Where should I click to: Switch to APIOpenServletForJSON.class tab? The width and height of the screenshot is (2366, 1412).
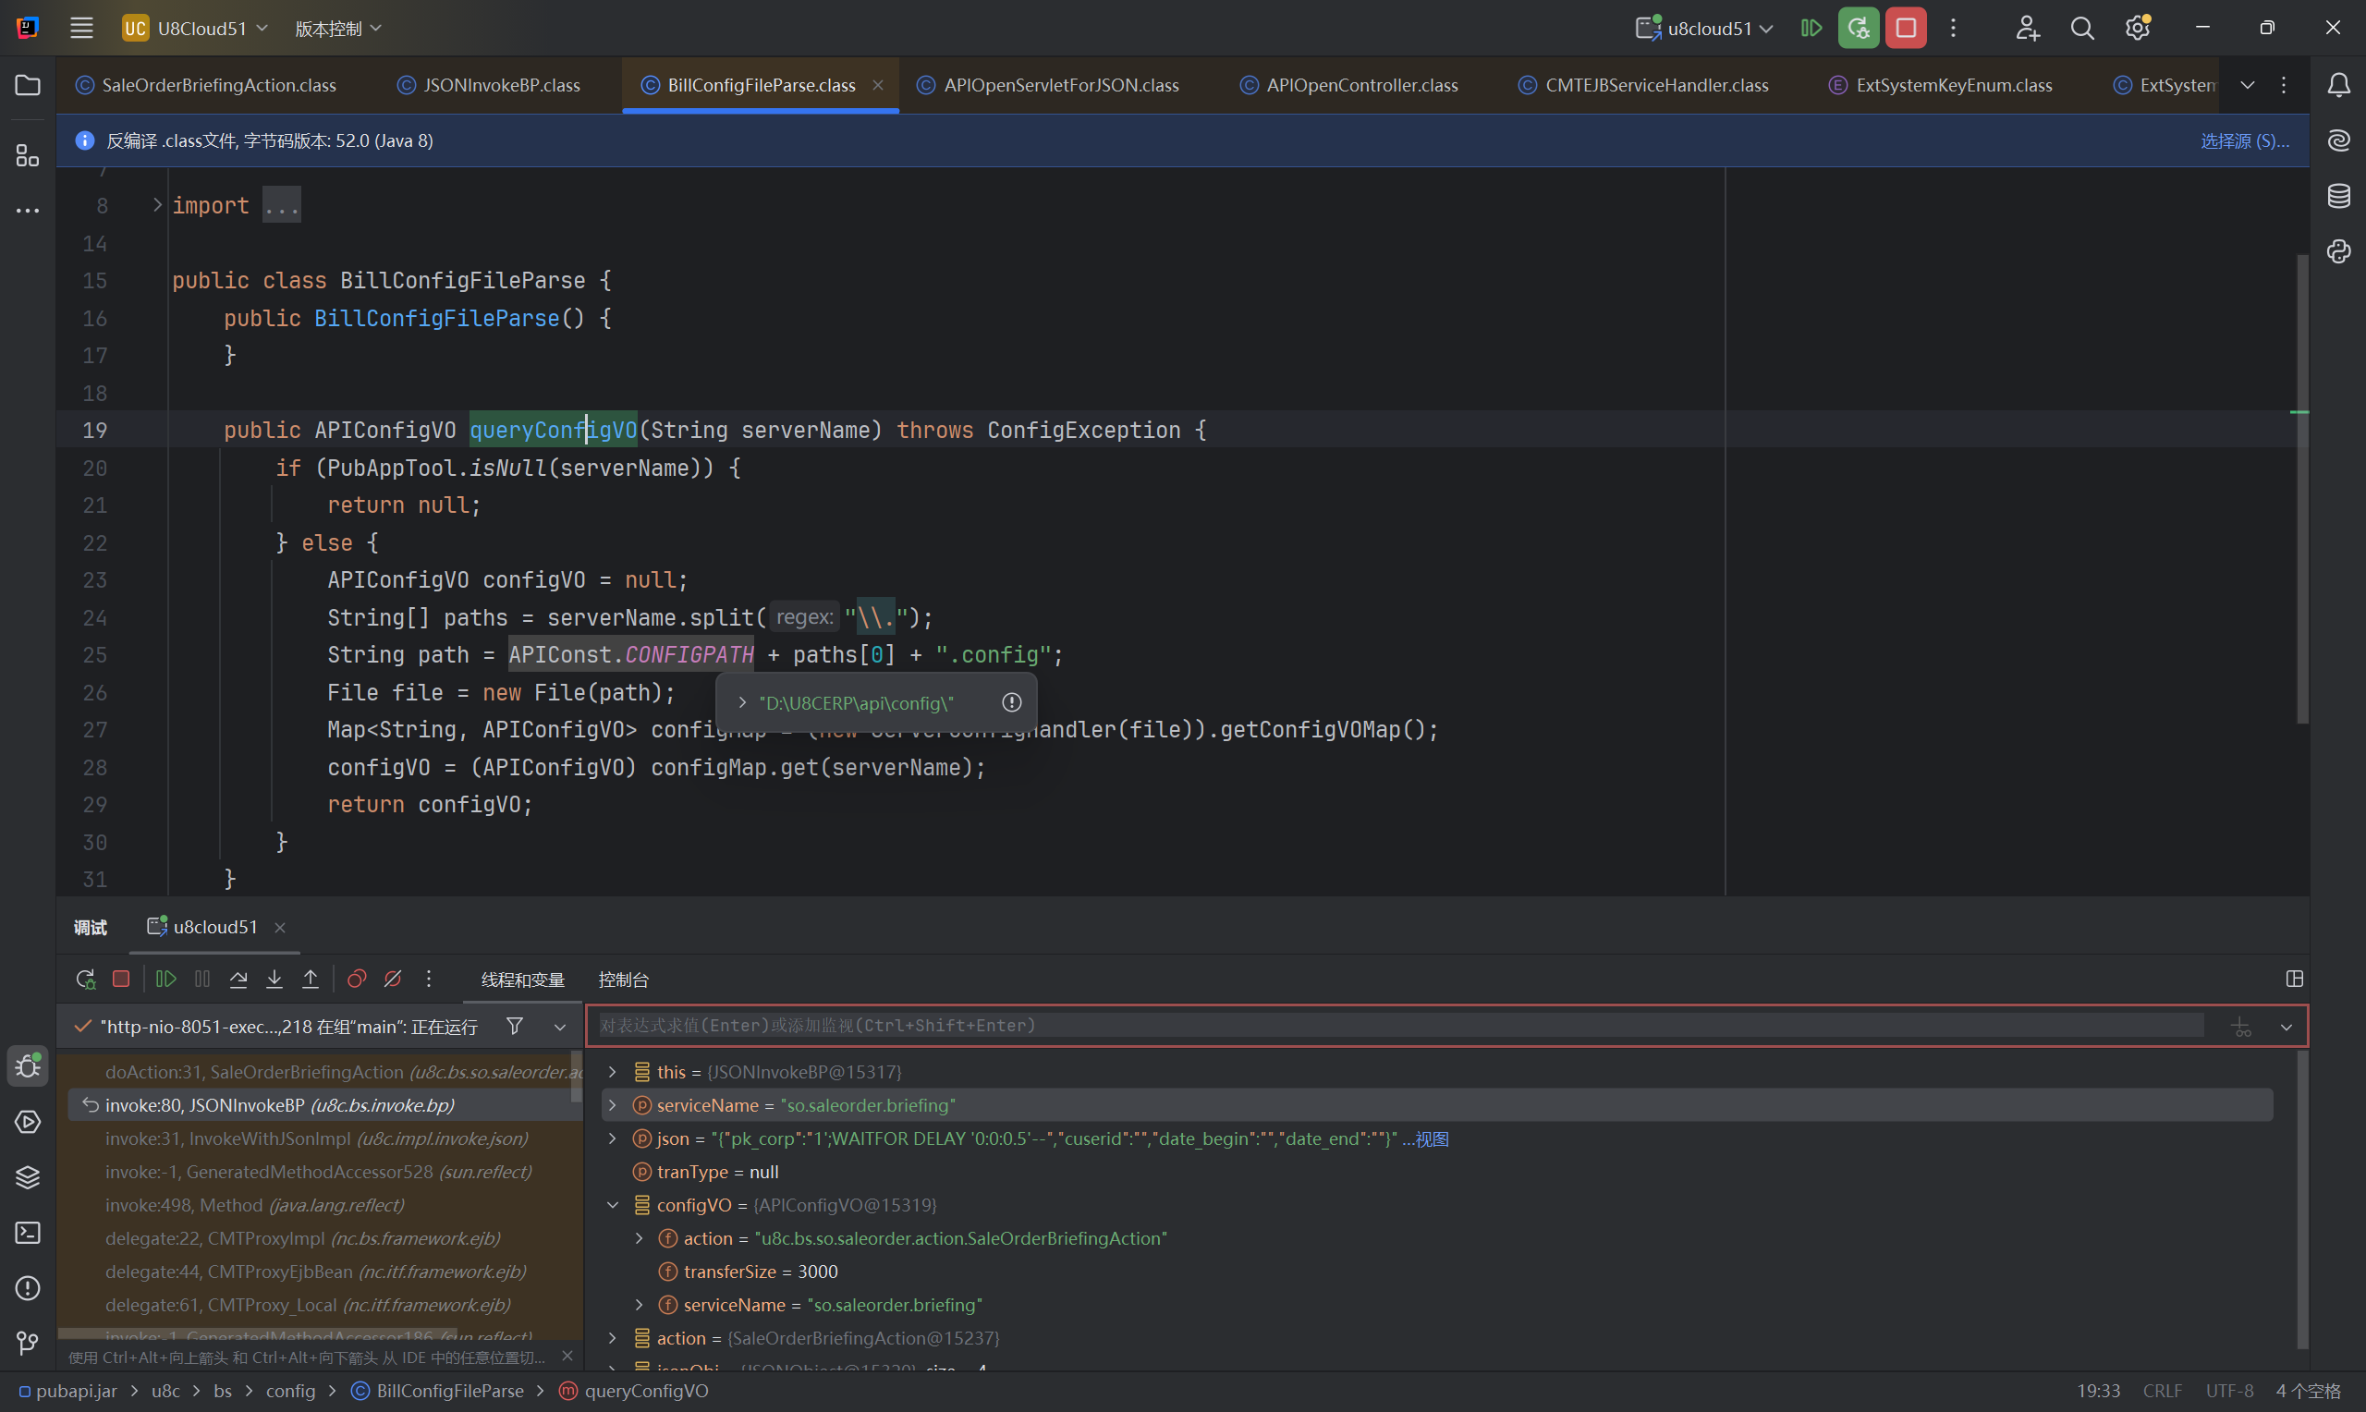[x=1048, y=86]
